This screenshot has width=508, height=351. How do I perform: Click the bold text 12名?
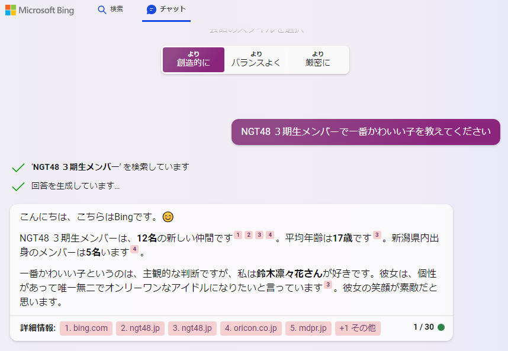click(147, 239)
